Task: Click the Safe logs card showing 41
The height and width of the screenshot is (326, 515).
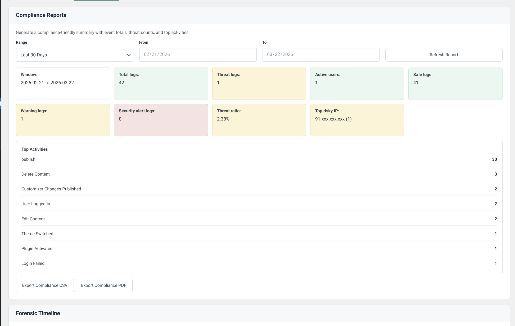Action: [455, 83]
